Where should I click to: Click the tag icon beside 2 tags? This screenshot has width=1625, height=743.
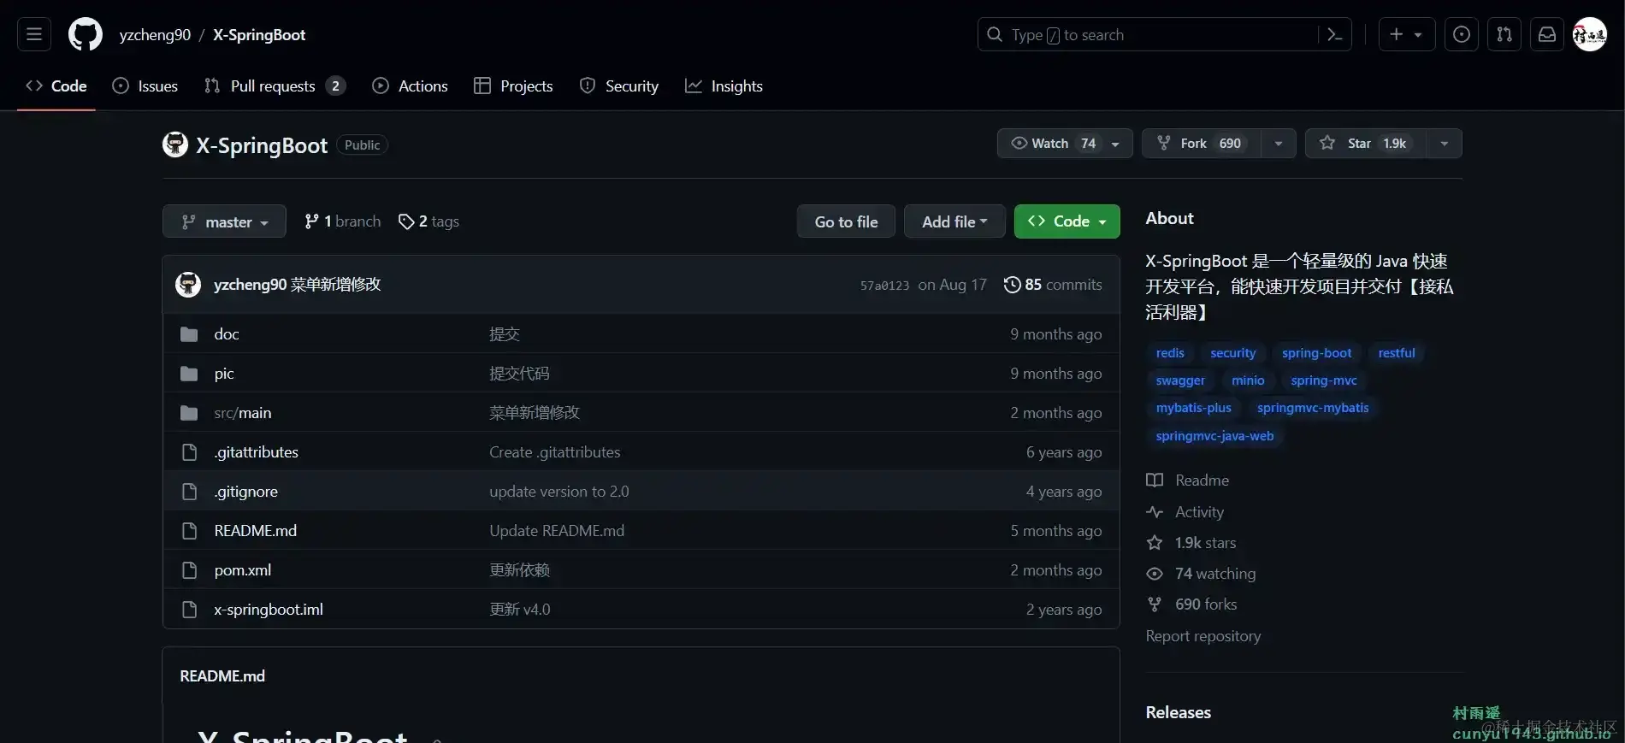point(406,221)
